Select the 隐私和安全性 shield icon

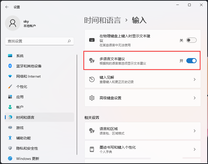(10, 148)
